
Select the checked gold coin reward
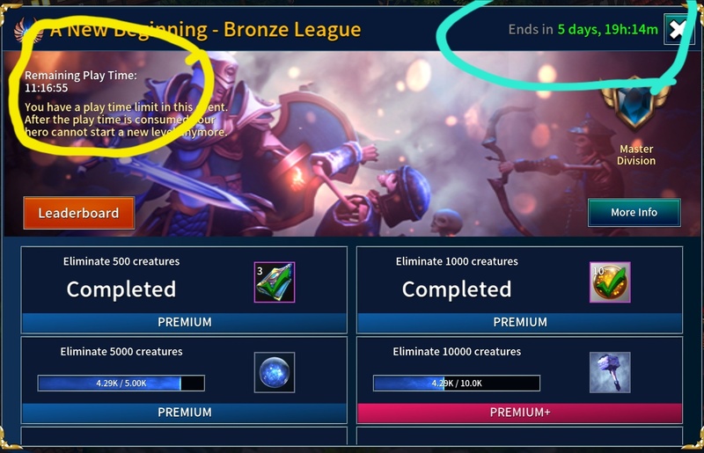(x=610, y=282)
